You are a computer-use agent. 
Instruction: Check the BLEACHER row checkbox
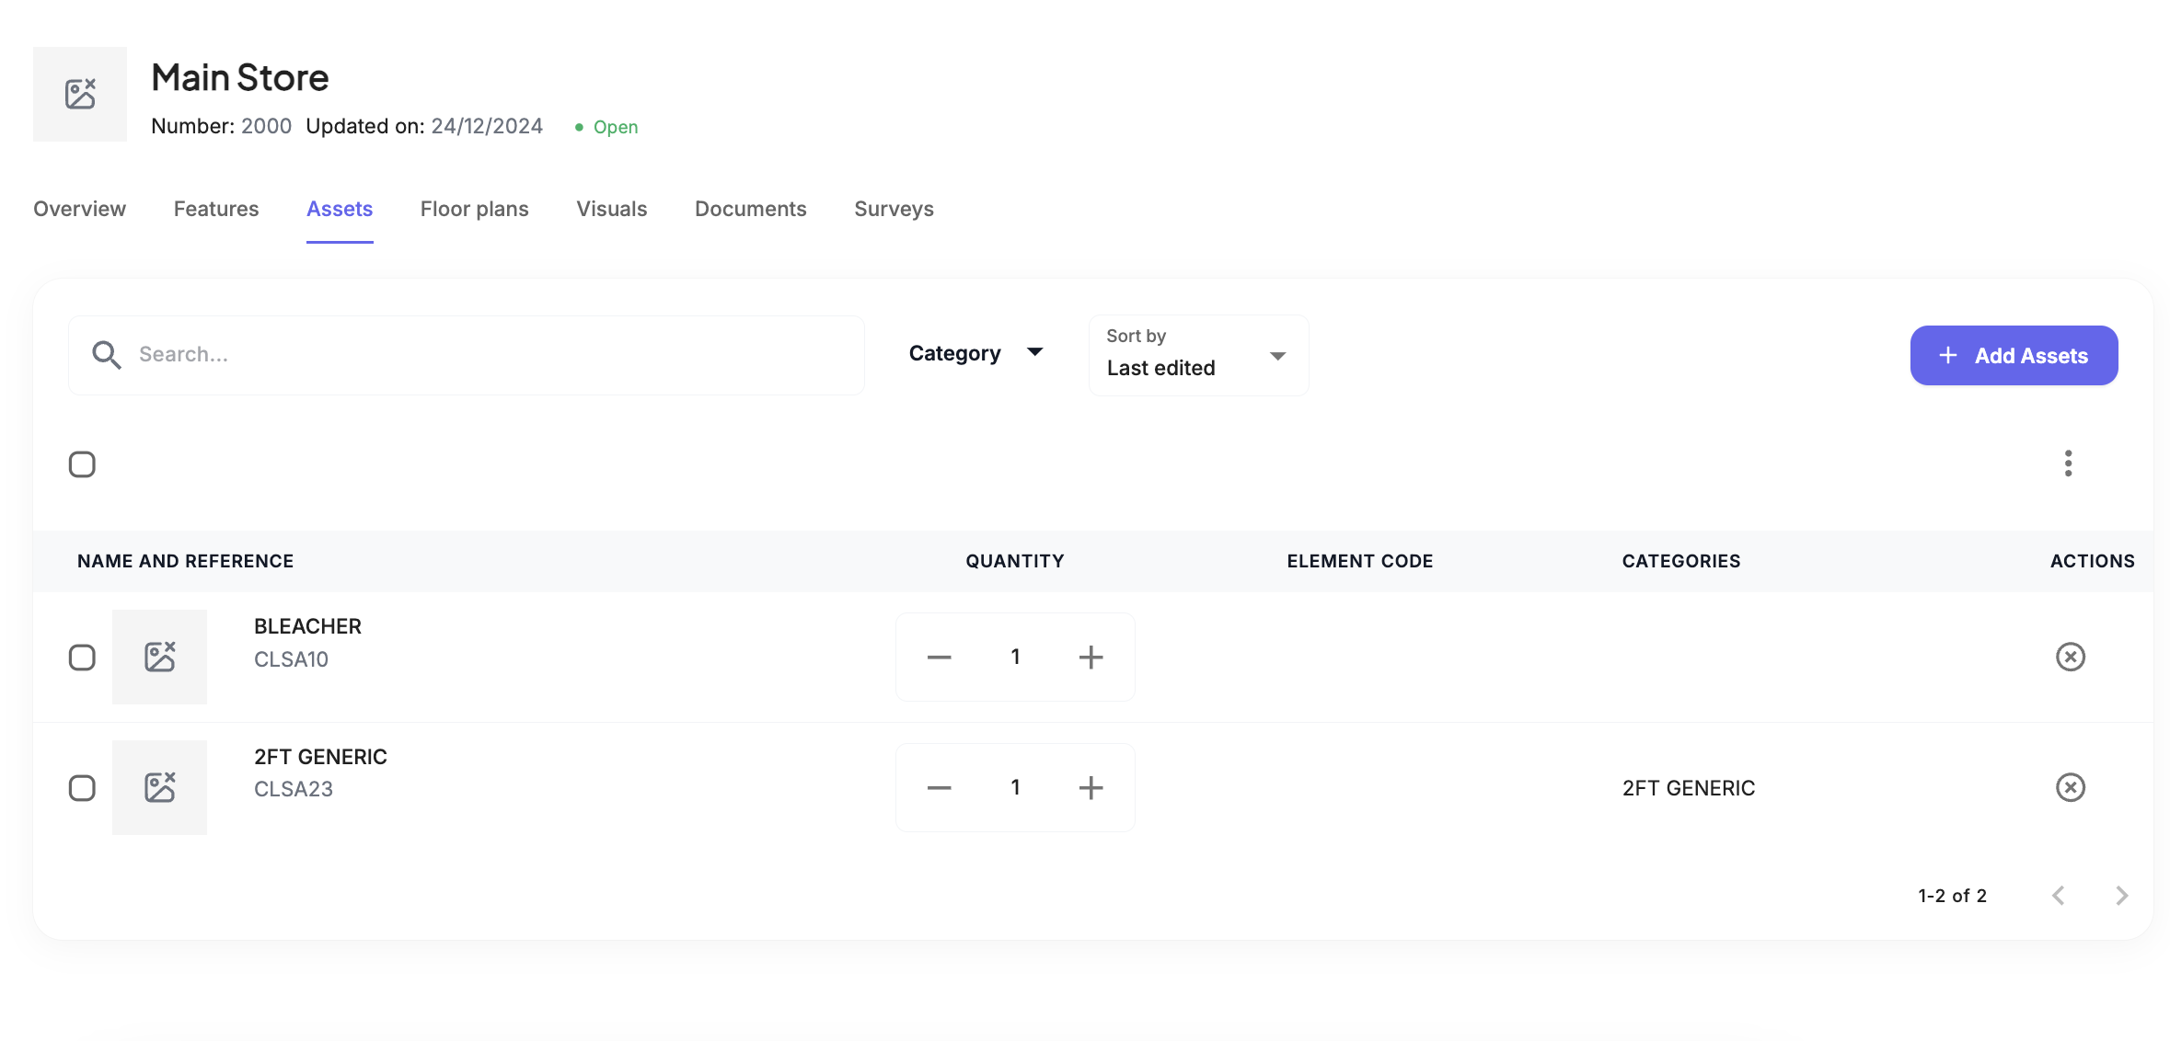82,658
